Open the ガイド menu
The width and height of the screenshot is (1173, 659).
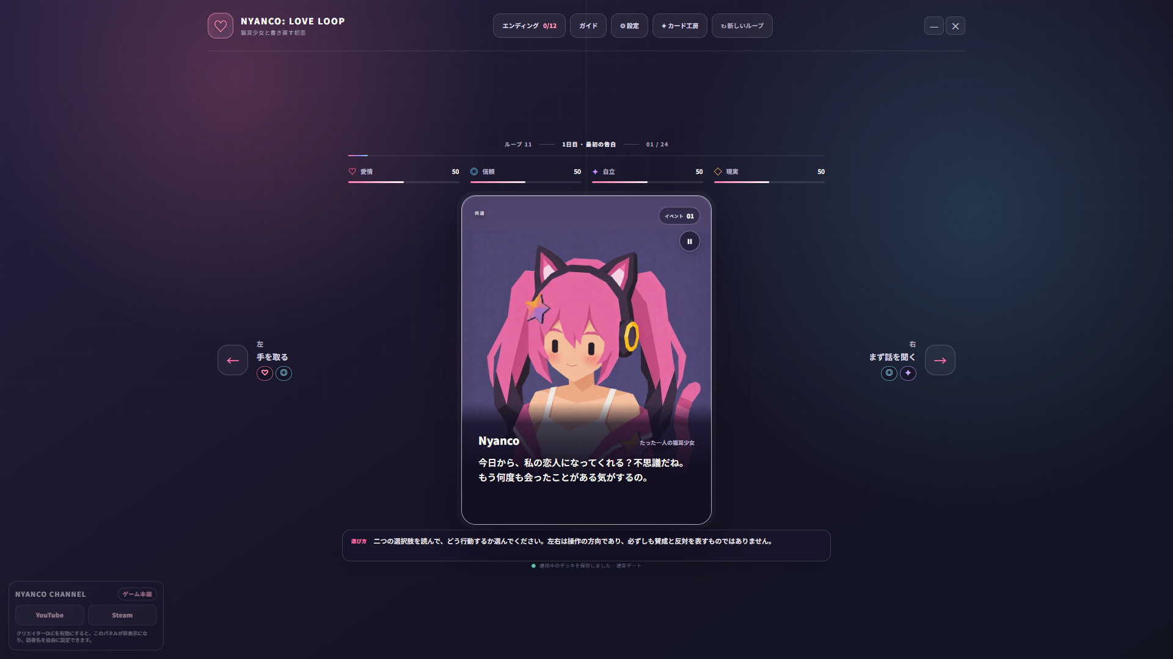(588, 26)
